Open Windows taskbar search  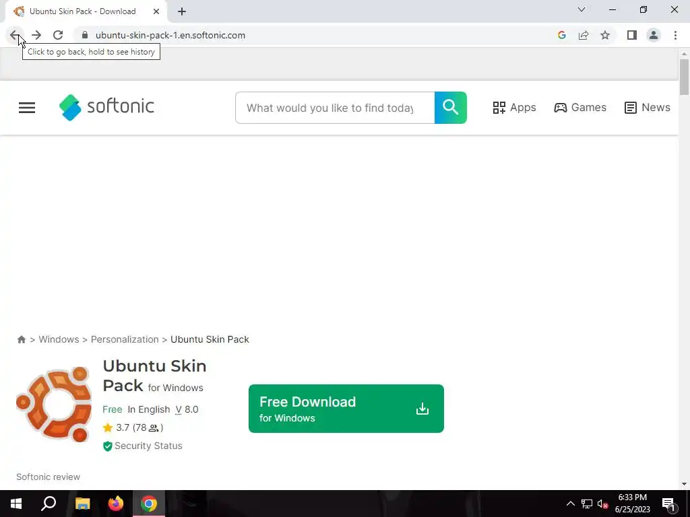coord(49,504)
